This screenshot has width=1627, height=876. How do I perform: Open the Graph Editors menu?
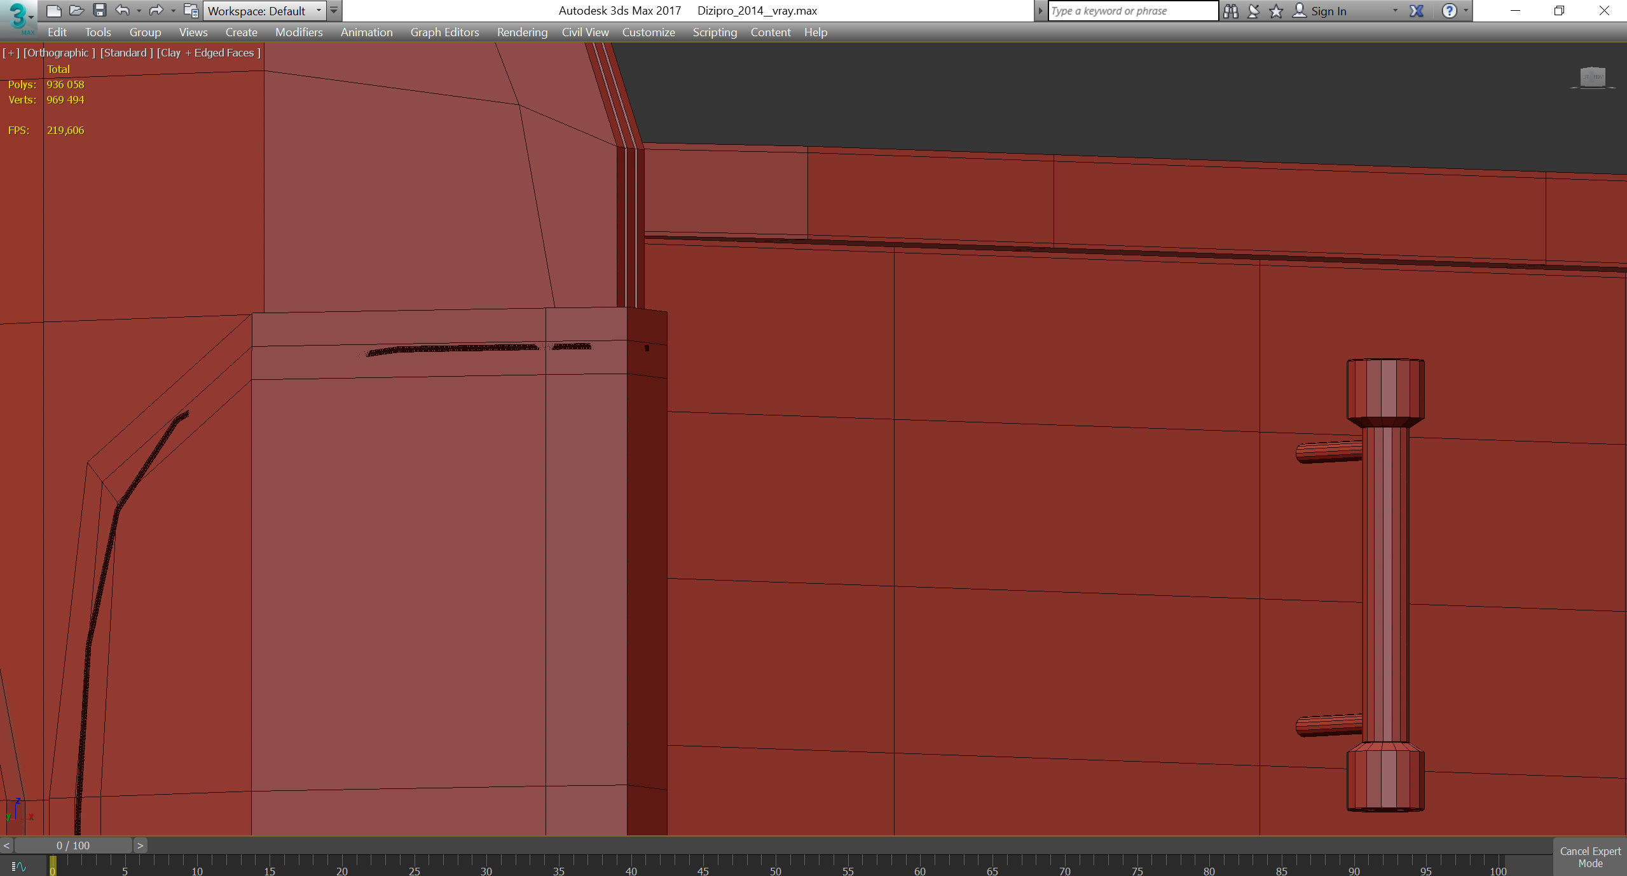click(x=444, y=32)
